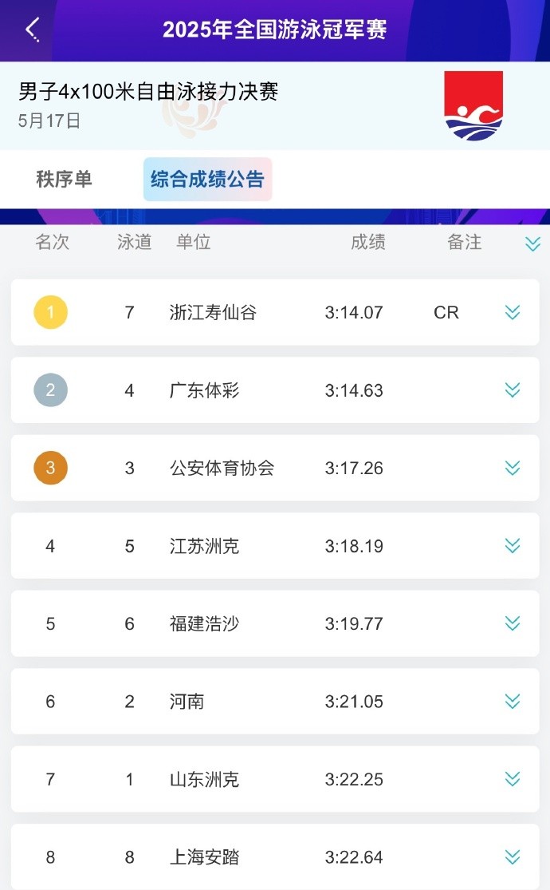Image resolution: width=550 pixels, height=890 pixels.
Task: Open the swimming association logo
Action: [x=473, y=105]
